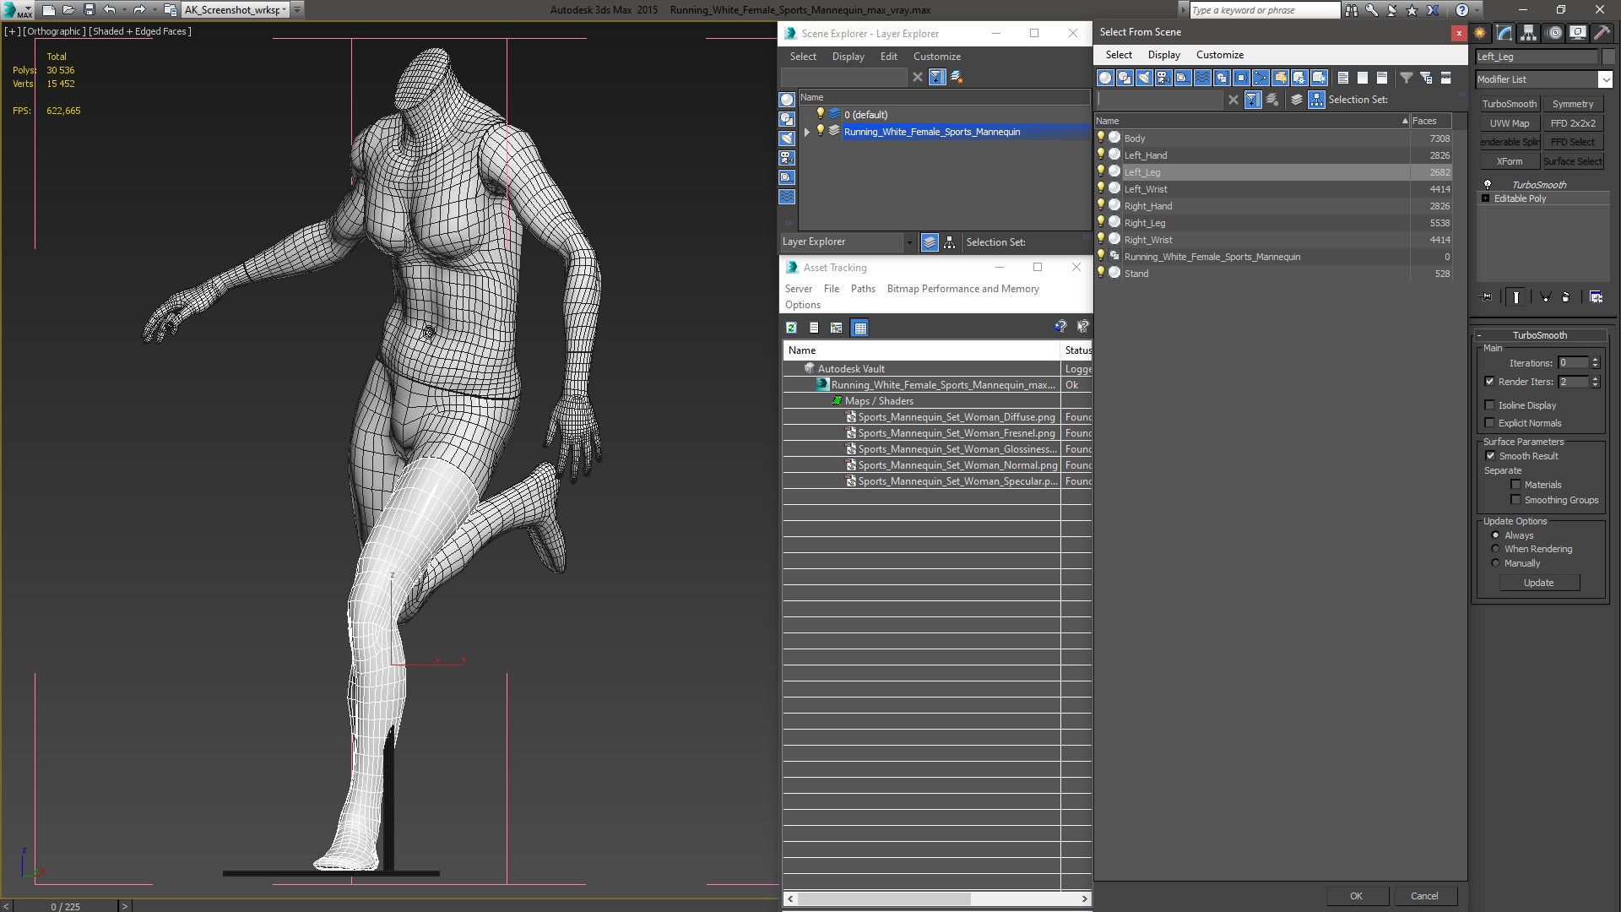Click Tree View icon in Asset Tracking
Image resolution: width=1621 pixels, height=912 pixels.
pos(836,328)
